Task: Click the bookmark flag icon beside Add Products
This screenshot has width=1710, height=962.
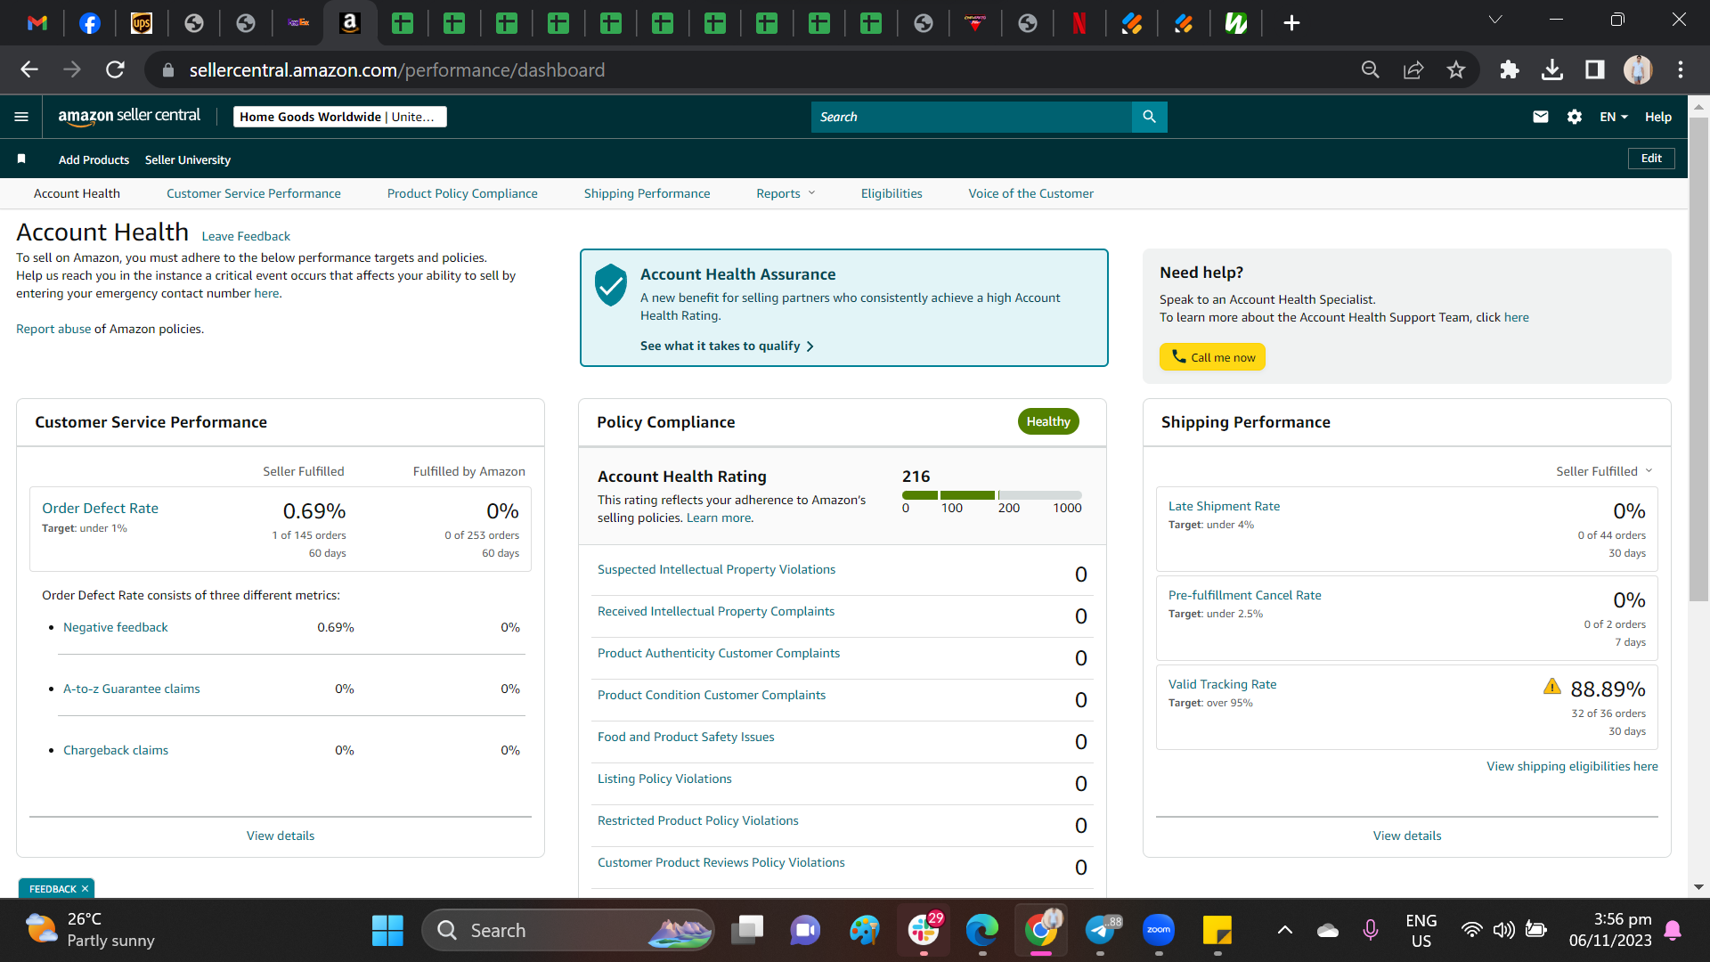Action: tap(21, 159)
